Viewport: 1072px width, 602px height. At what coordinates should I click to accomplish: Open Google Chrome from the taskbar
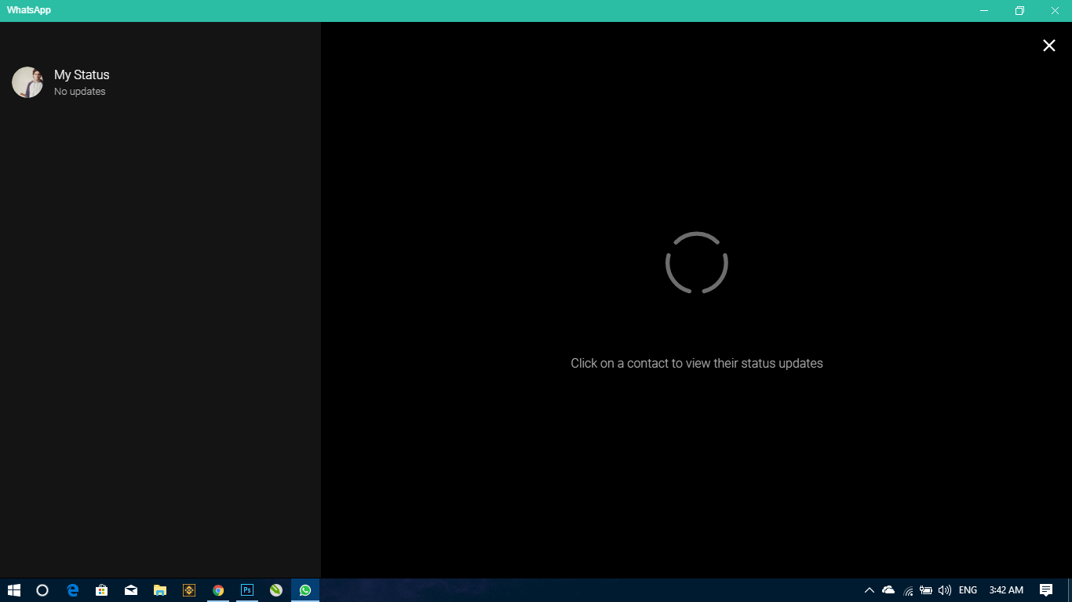[218, 590]
